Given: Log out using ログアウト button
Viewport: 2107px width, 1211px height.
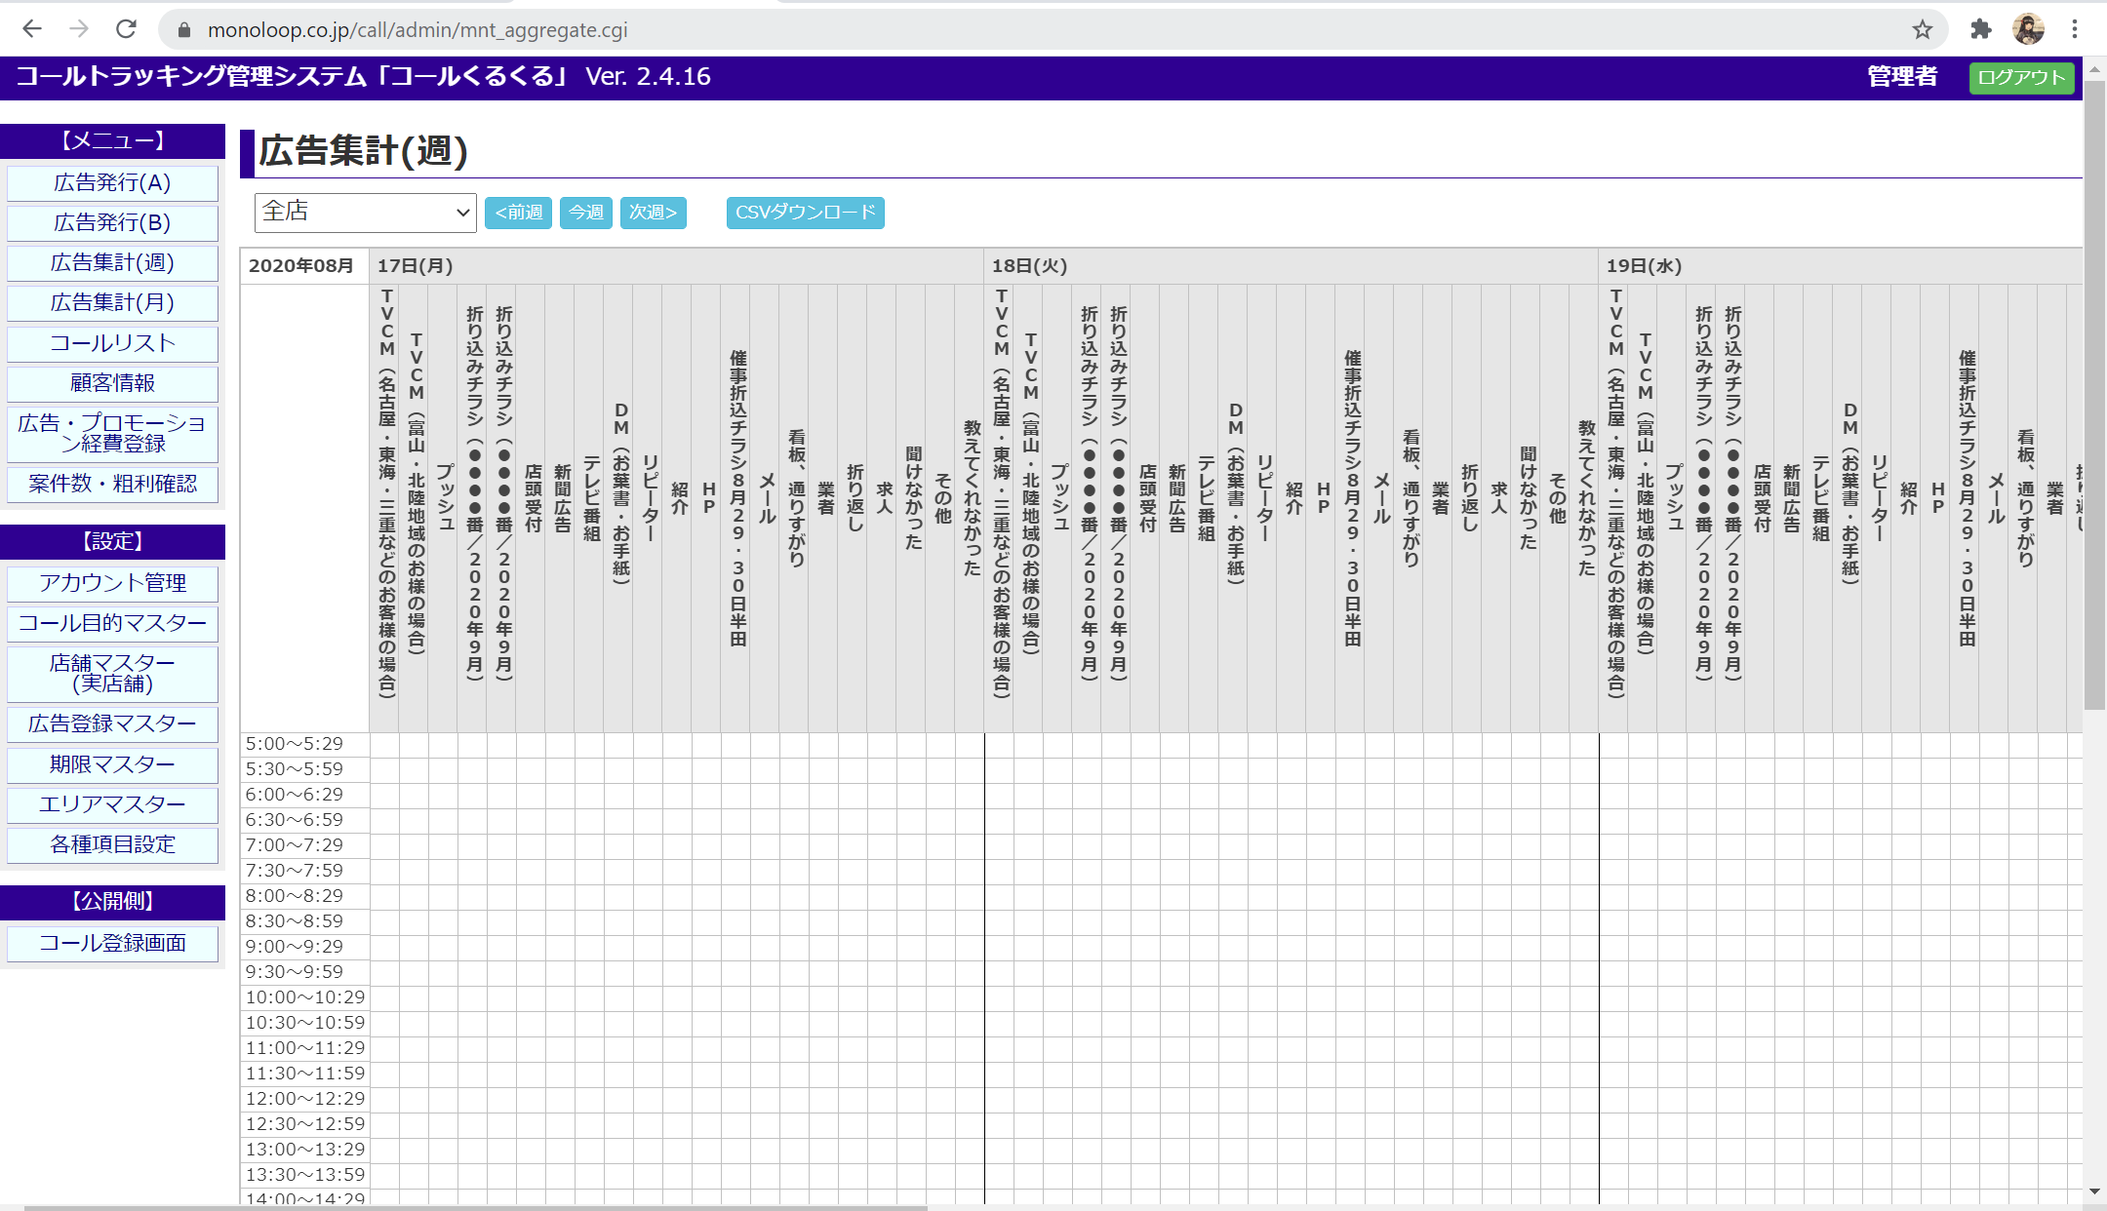Looking at the screenshot, I should pyautogui.click(x=2021, y=77).
